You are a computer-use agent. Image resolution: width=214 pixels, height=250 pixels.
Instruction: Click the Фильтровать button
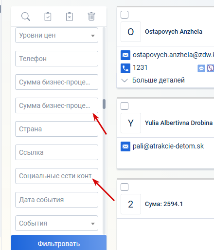(x=59, y=244)
